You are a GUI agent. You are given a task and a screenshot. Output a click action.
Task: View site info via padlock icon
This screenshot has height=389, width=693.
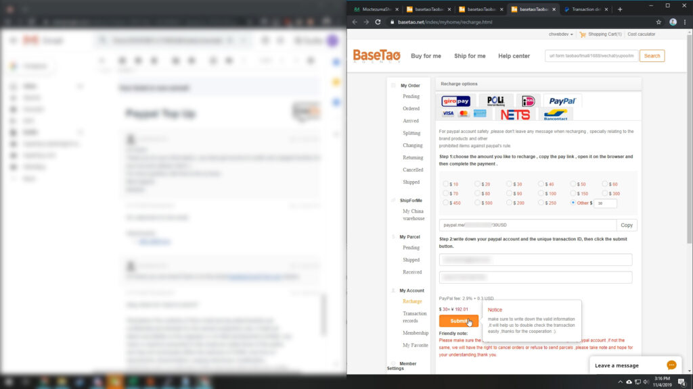tap(392, 22)
